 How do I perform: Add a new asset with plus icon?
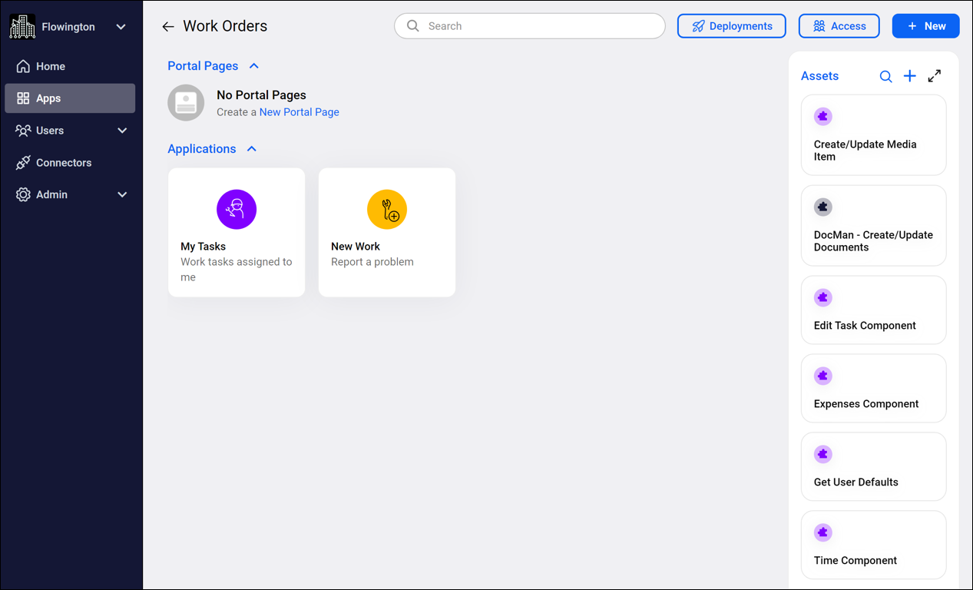point(910,76)
